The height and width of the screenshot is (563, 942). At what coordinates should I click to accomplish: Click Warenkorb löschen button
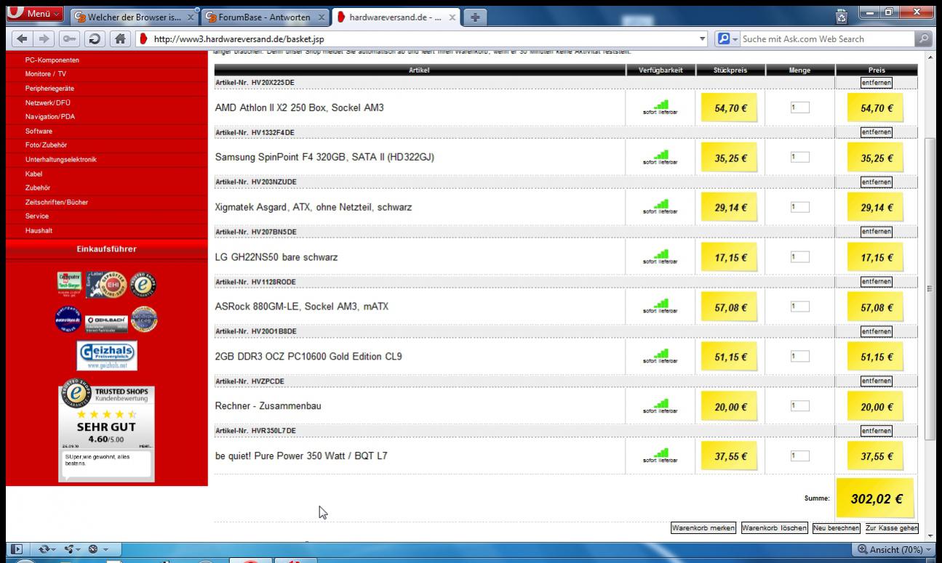[x=774, y=528]
